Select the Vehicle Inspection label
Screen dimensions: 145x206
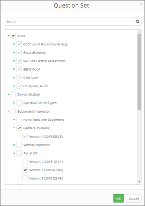coord(37,145)
